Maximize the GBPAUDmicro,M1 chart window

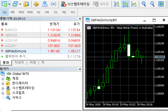[x=154, y=20]
